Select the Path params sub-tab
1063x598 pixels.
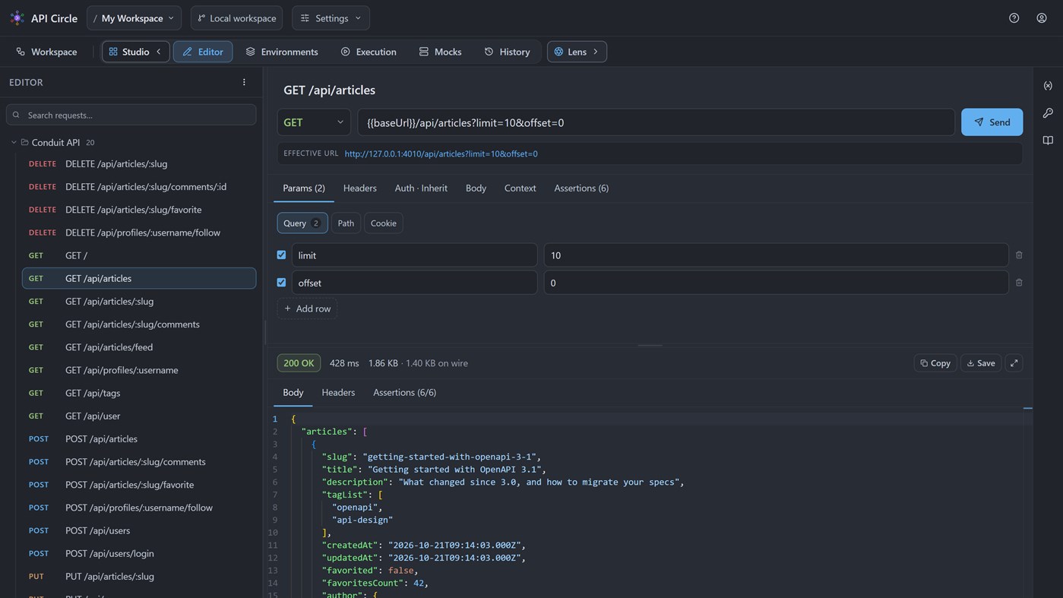click(x=346, y=223)
